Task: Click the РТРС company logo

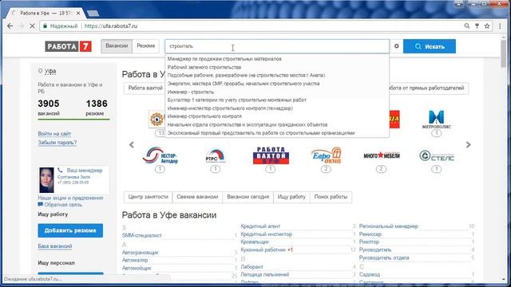Action: click(215, 155)
